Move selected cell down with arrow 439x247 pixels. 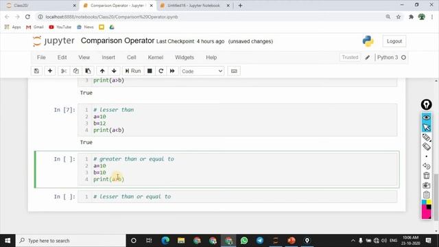114,71
